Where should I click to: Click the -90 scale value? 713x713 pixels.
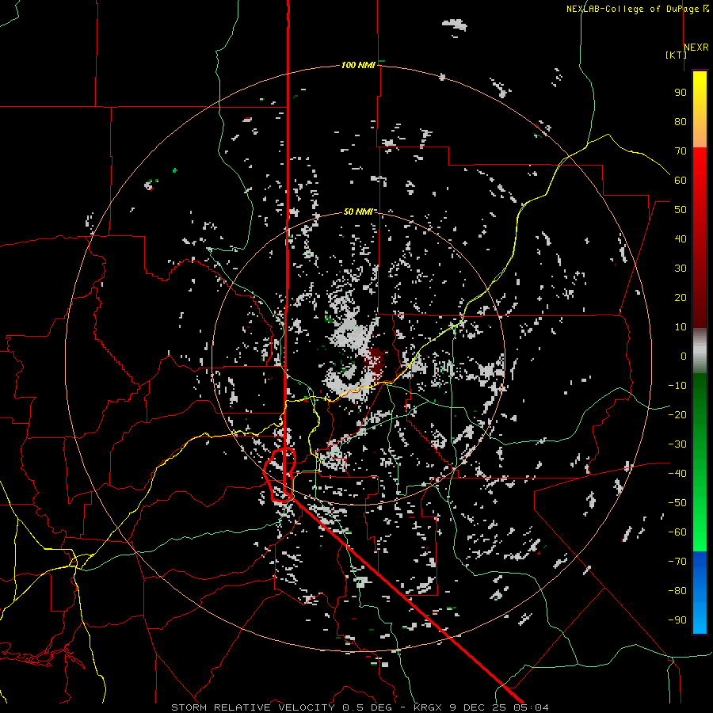click(x=677, y=620)
